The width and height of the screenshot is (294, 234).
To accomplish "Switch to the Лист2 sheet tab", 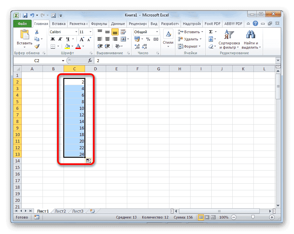I will pyautogui.click(x=60, y=211).
